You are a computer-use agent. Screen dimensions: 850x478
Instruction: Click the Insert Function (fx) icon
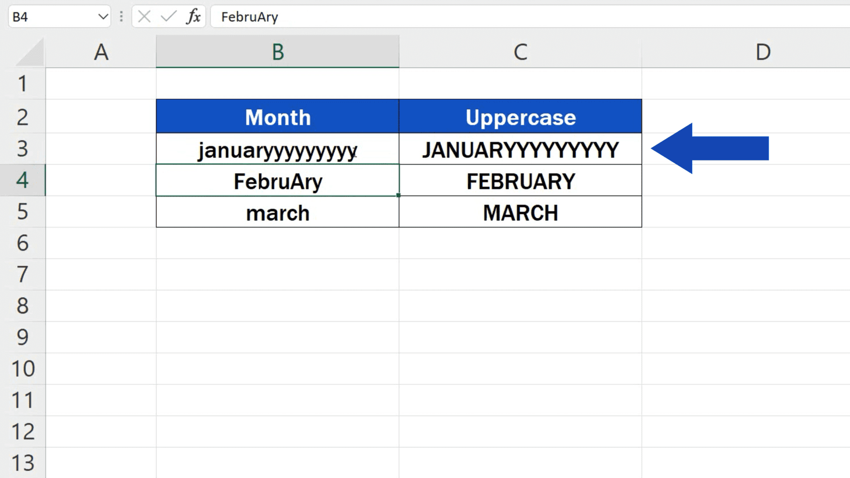pyautogui.click(x=192, y=17)
